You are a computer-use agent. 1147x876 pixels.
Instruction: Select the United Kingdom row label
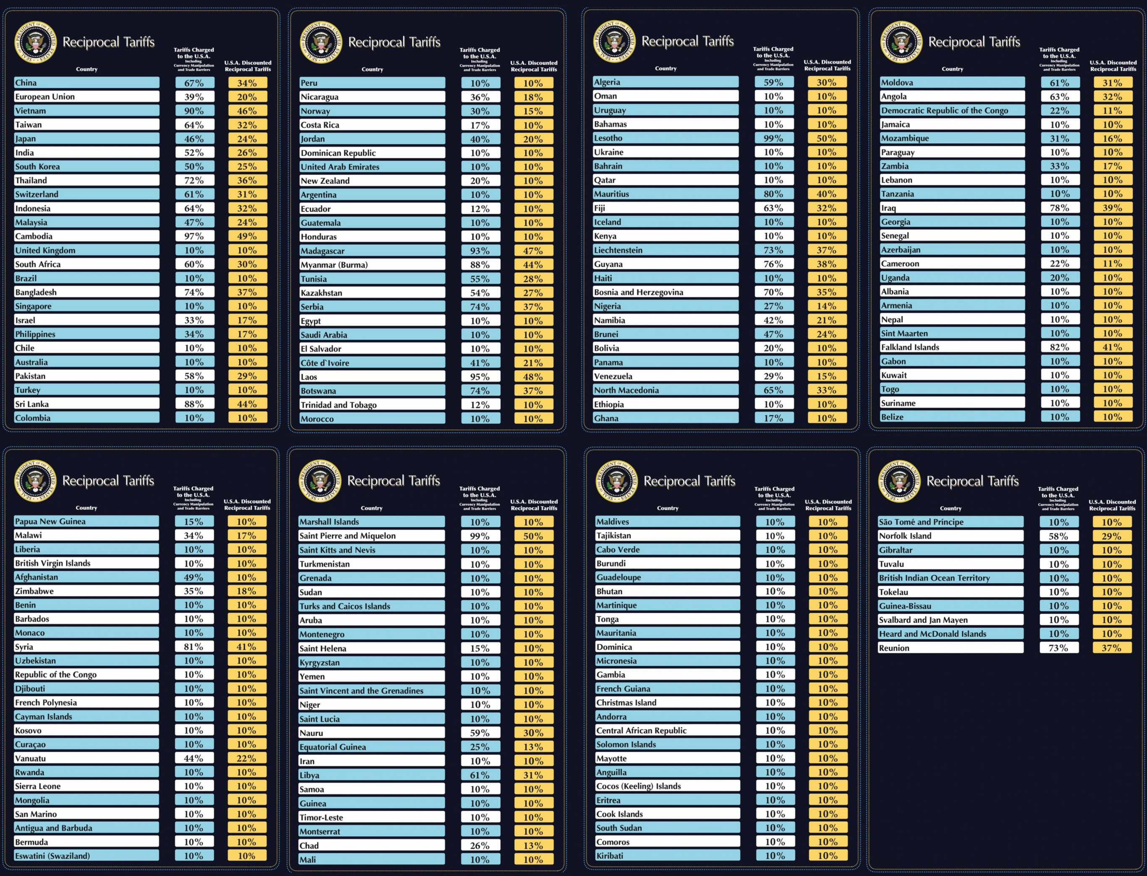(x=86, y=250)
